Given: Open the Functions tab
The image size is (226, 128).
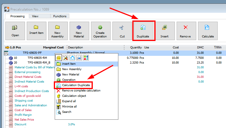Looking at the screenshot, I should (x=60, y=16).
